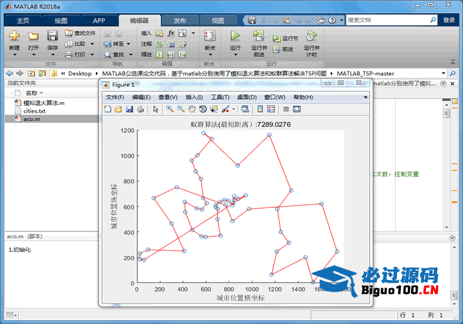Screen dimensions: 463x324
Task: Toggle the data cursor tool in Figure toolbar
Action: pyautogui.click(x=214, y=109)
